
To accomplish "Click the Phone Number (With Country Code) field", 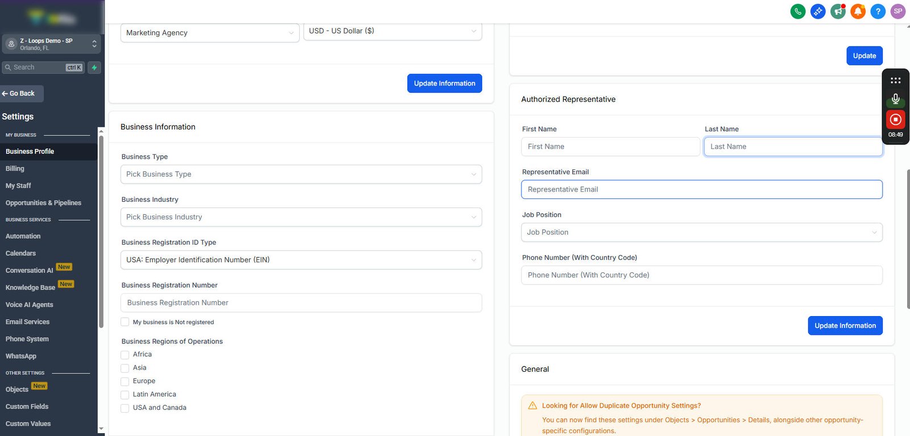I will coord(702,275).
